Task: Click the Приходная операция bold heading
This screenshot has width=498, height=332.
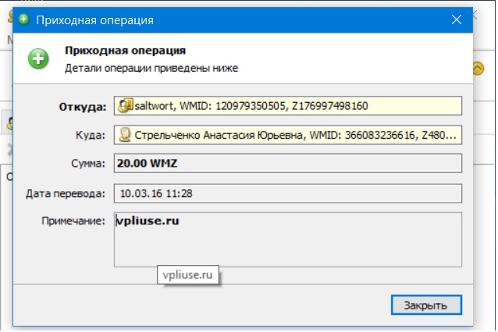Action: 125,51
